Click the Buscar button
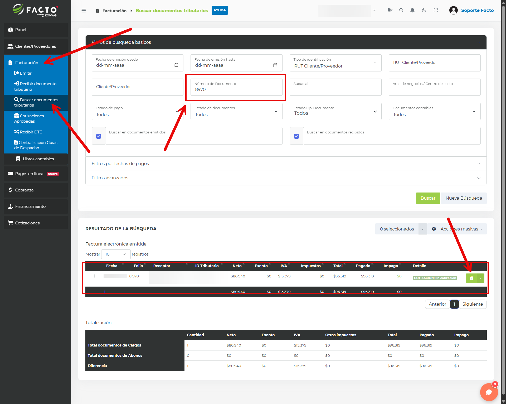The image size is (506, 404). coord(428,198)
